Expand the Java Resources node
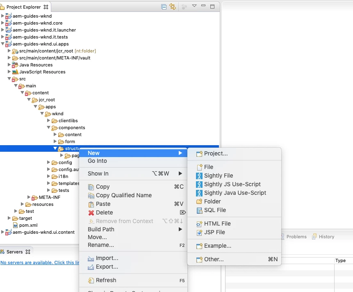 click(9, 65)
